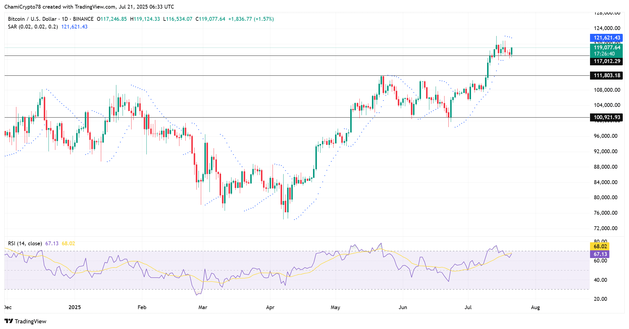Viewport: 629px width, 329px height.
Task: Click the Aug label on the time axis
Action: click(535, 307)
